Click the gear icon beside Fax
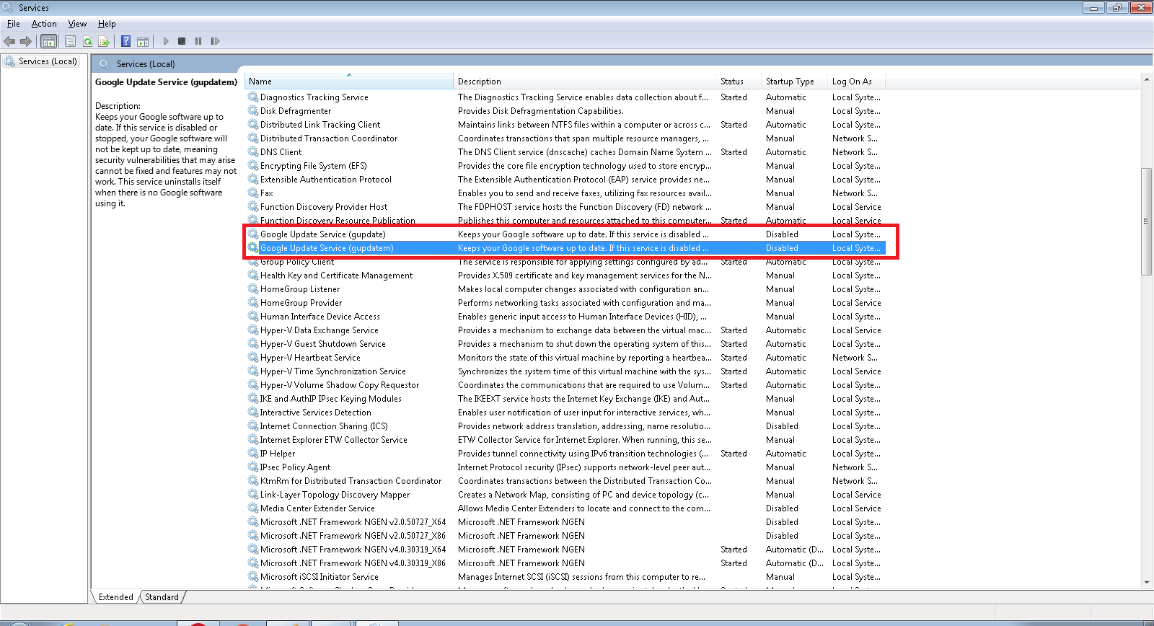Viewport: 1154px width, 626px height. (253, 193)
